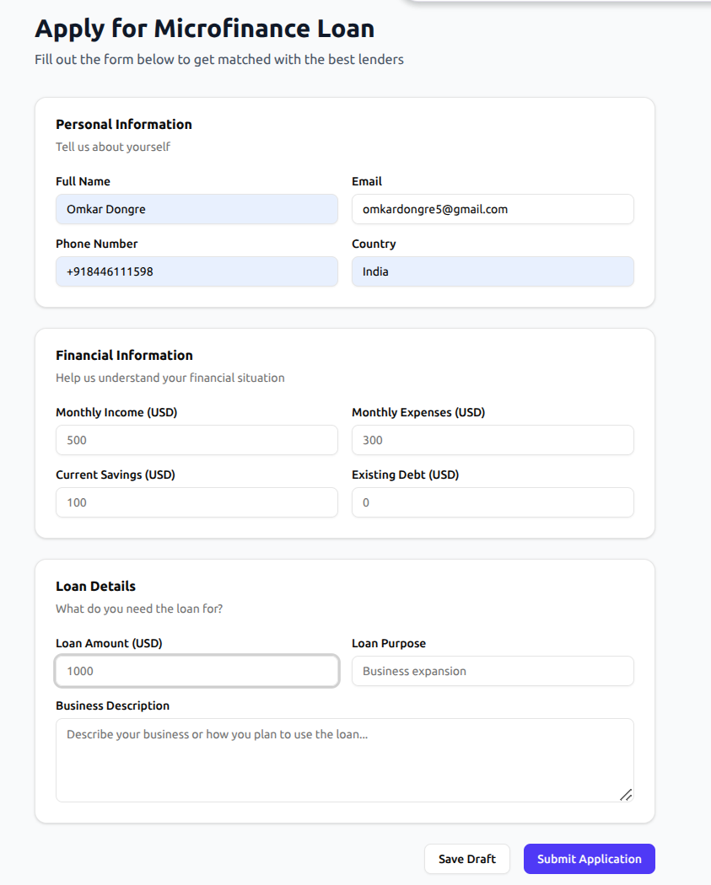
Task: Click the Loan Purpose label
Action: click(x=388, y=643)
